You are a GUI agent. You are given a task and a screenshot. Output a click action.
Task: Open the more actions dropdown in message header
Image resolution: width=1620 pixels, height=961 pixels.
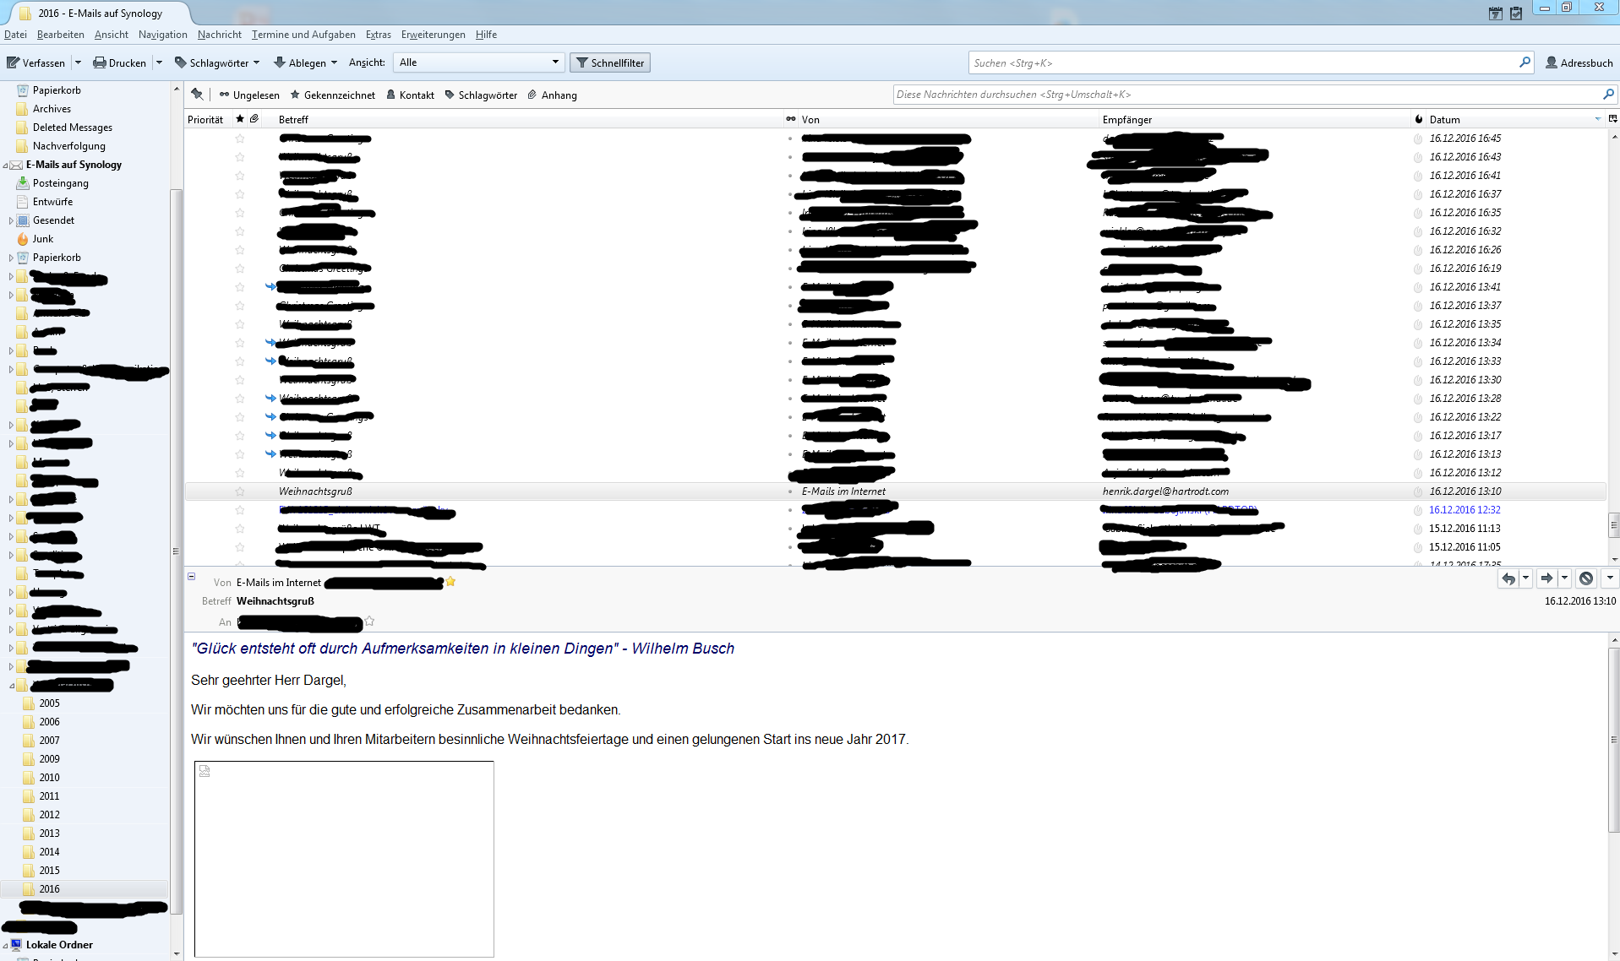[1610, 578]
